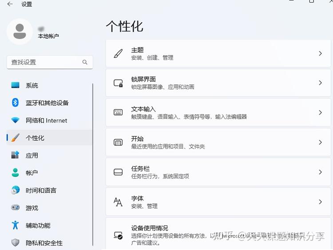Click the Wi-Fi network icon in the sidebar
Image resolution: width=333 pixels, height=250 pixels.
click(x=15, y=120)
